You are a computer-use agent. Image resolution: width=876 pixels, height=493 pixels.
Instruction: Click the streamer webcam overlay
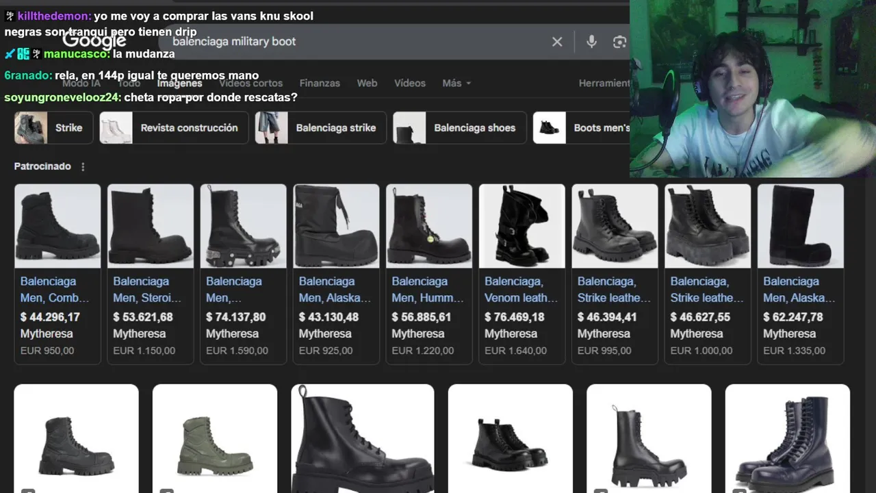[753, 89]
